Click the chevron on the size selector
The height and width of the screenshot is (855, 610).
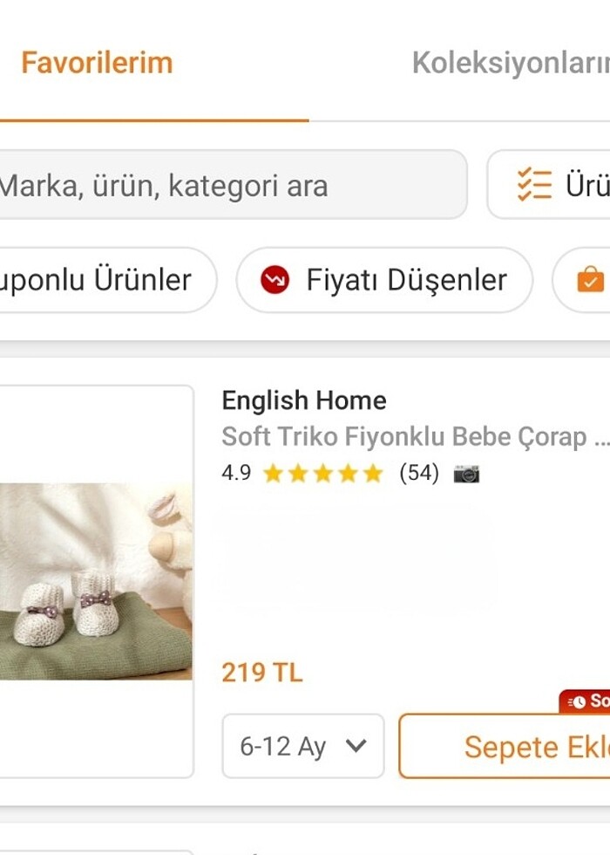[x=357, y=746]
